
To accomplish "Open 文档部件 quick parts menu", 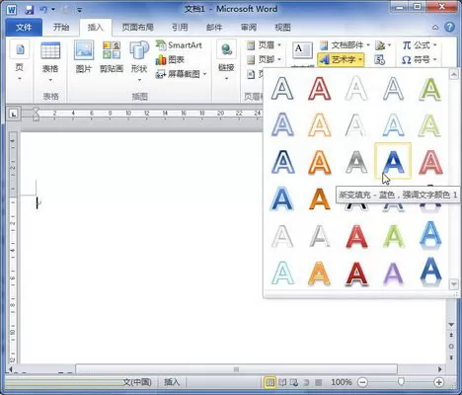I will [346, 45].
